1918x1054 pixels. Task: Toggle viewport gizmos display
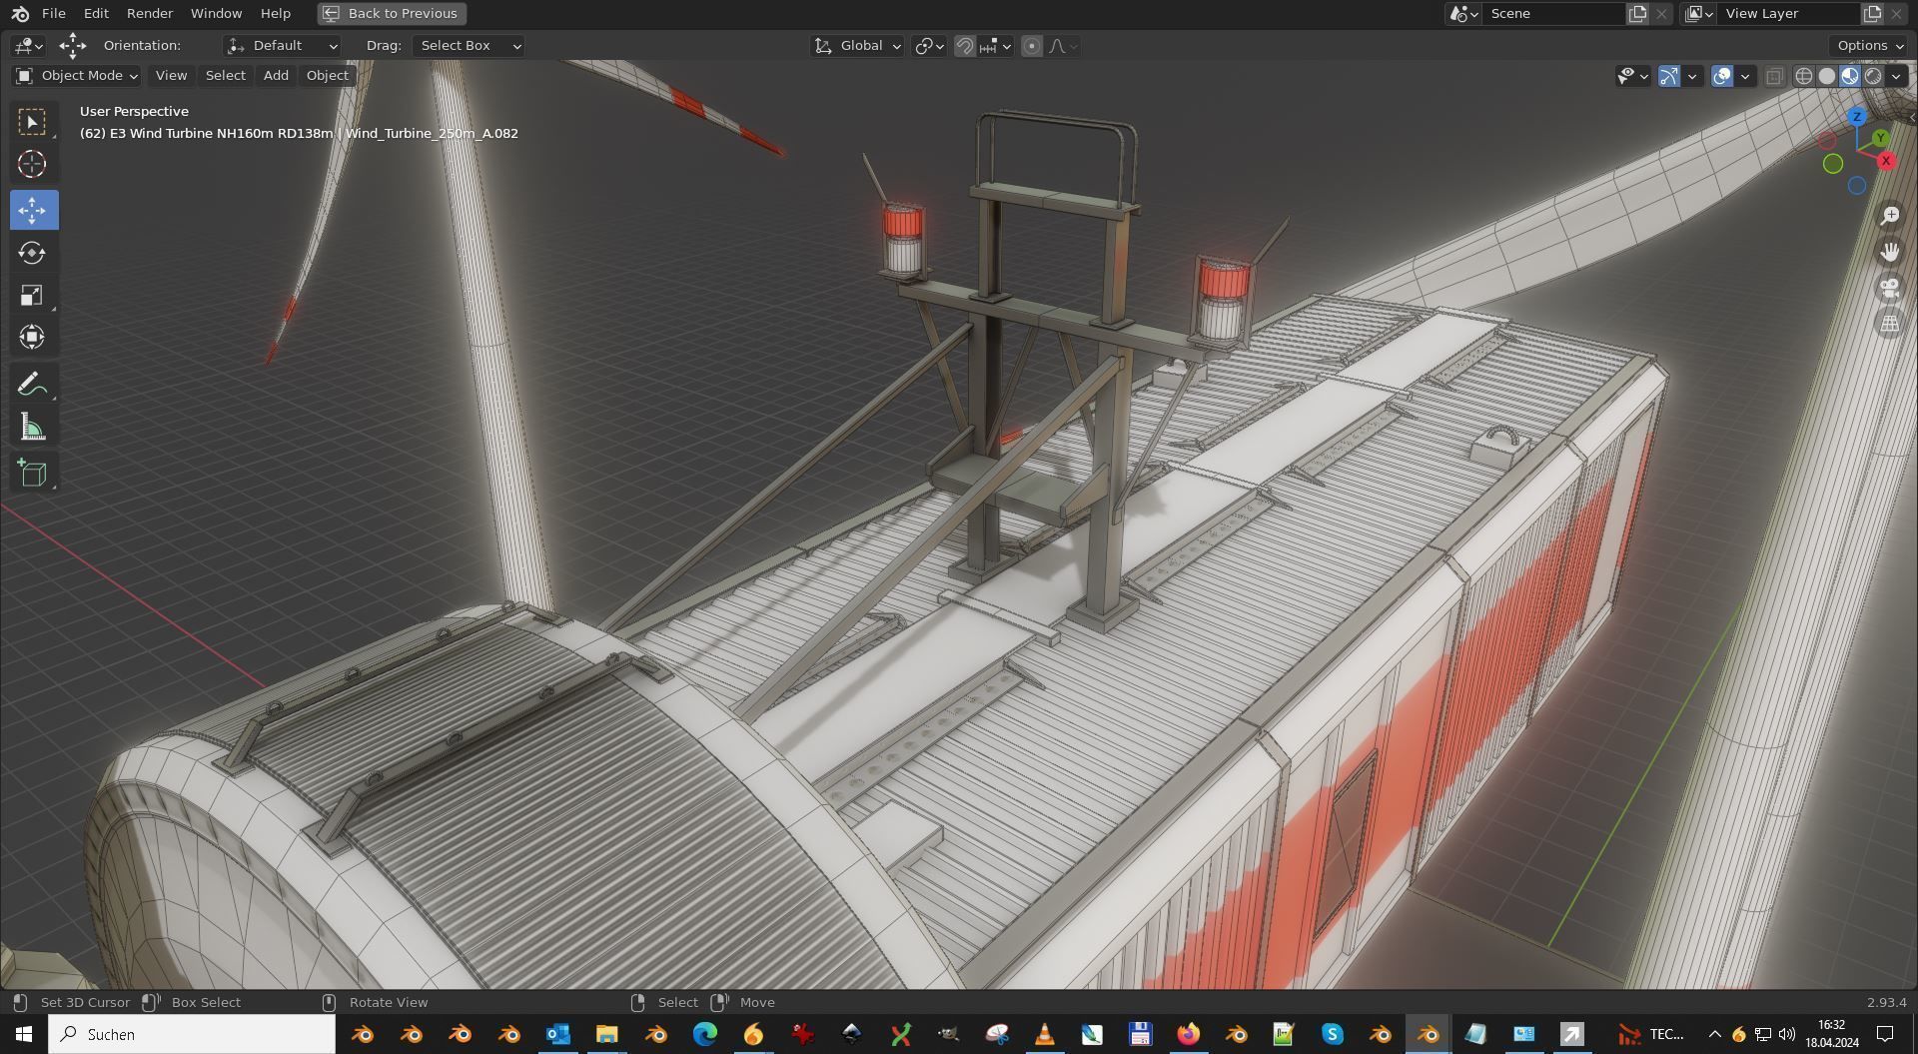(x=1669, y=76)
